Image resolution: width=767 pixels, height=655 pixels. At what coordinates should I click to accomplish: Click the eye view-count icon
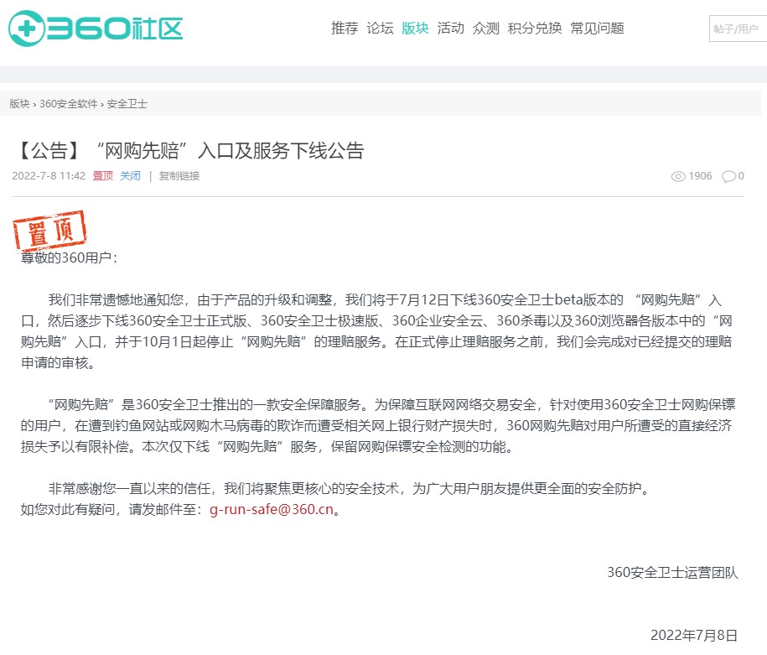pyautogui.click(x=678, y=176)
